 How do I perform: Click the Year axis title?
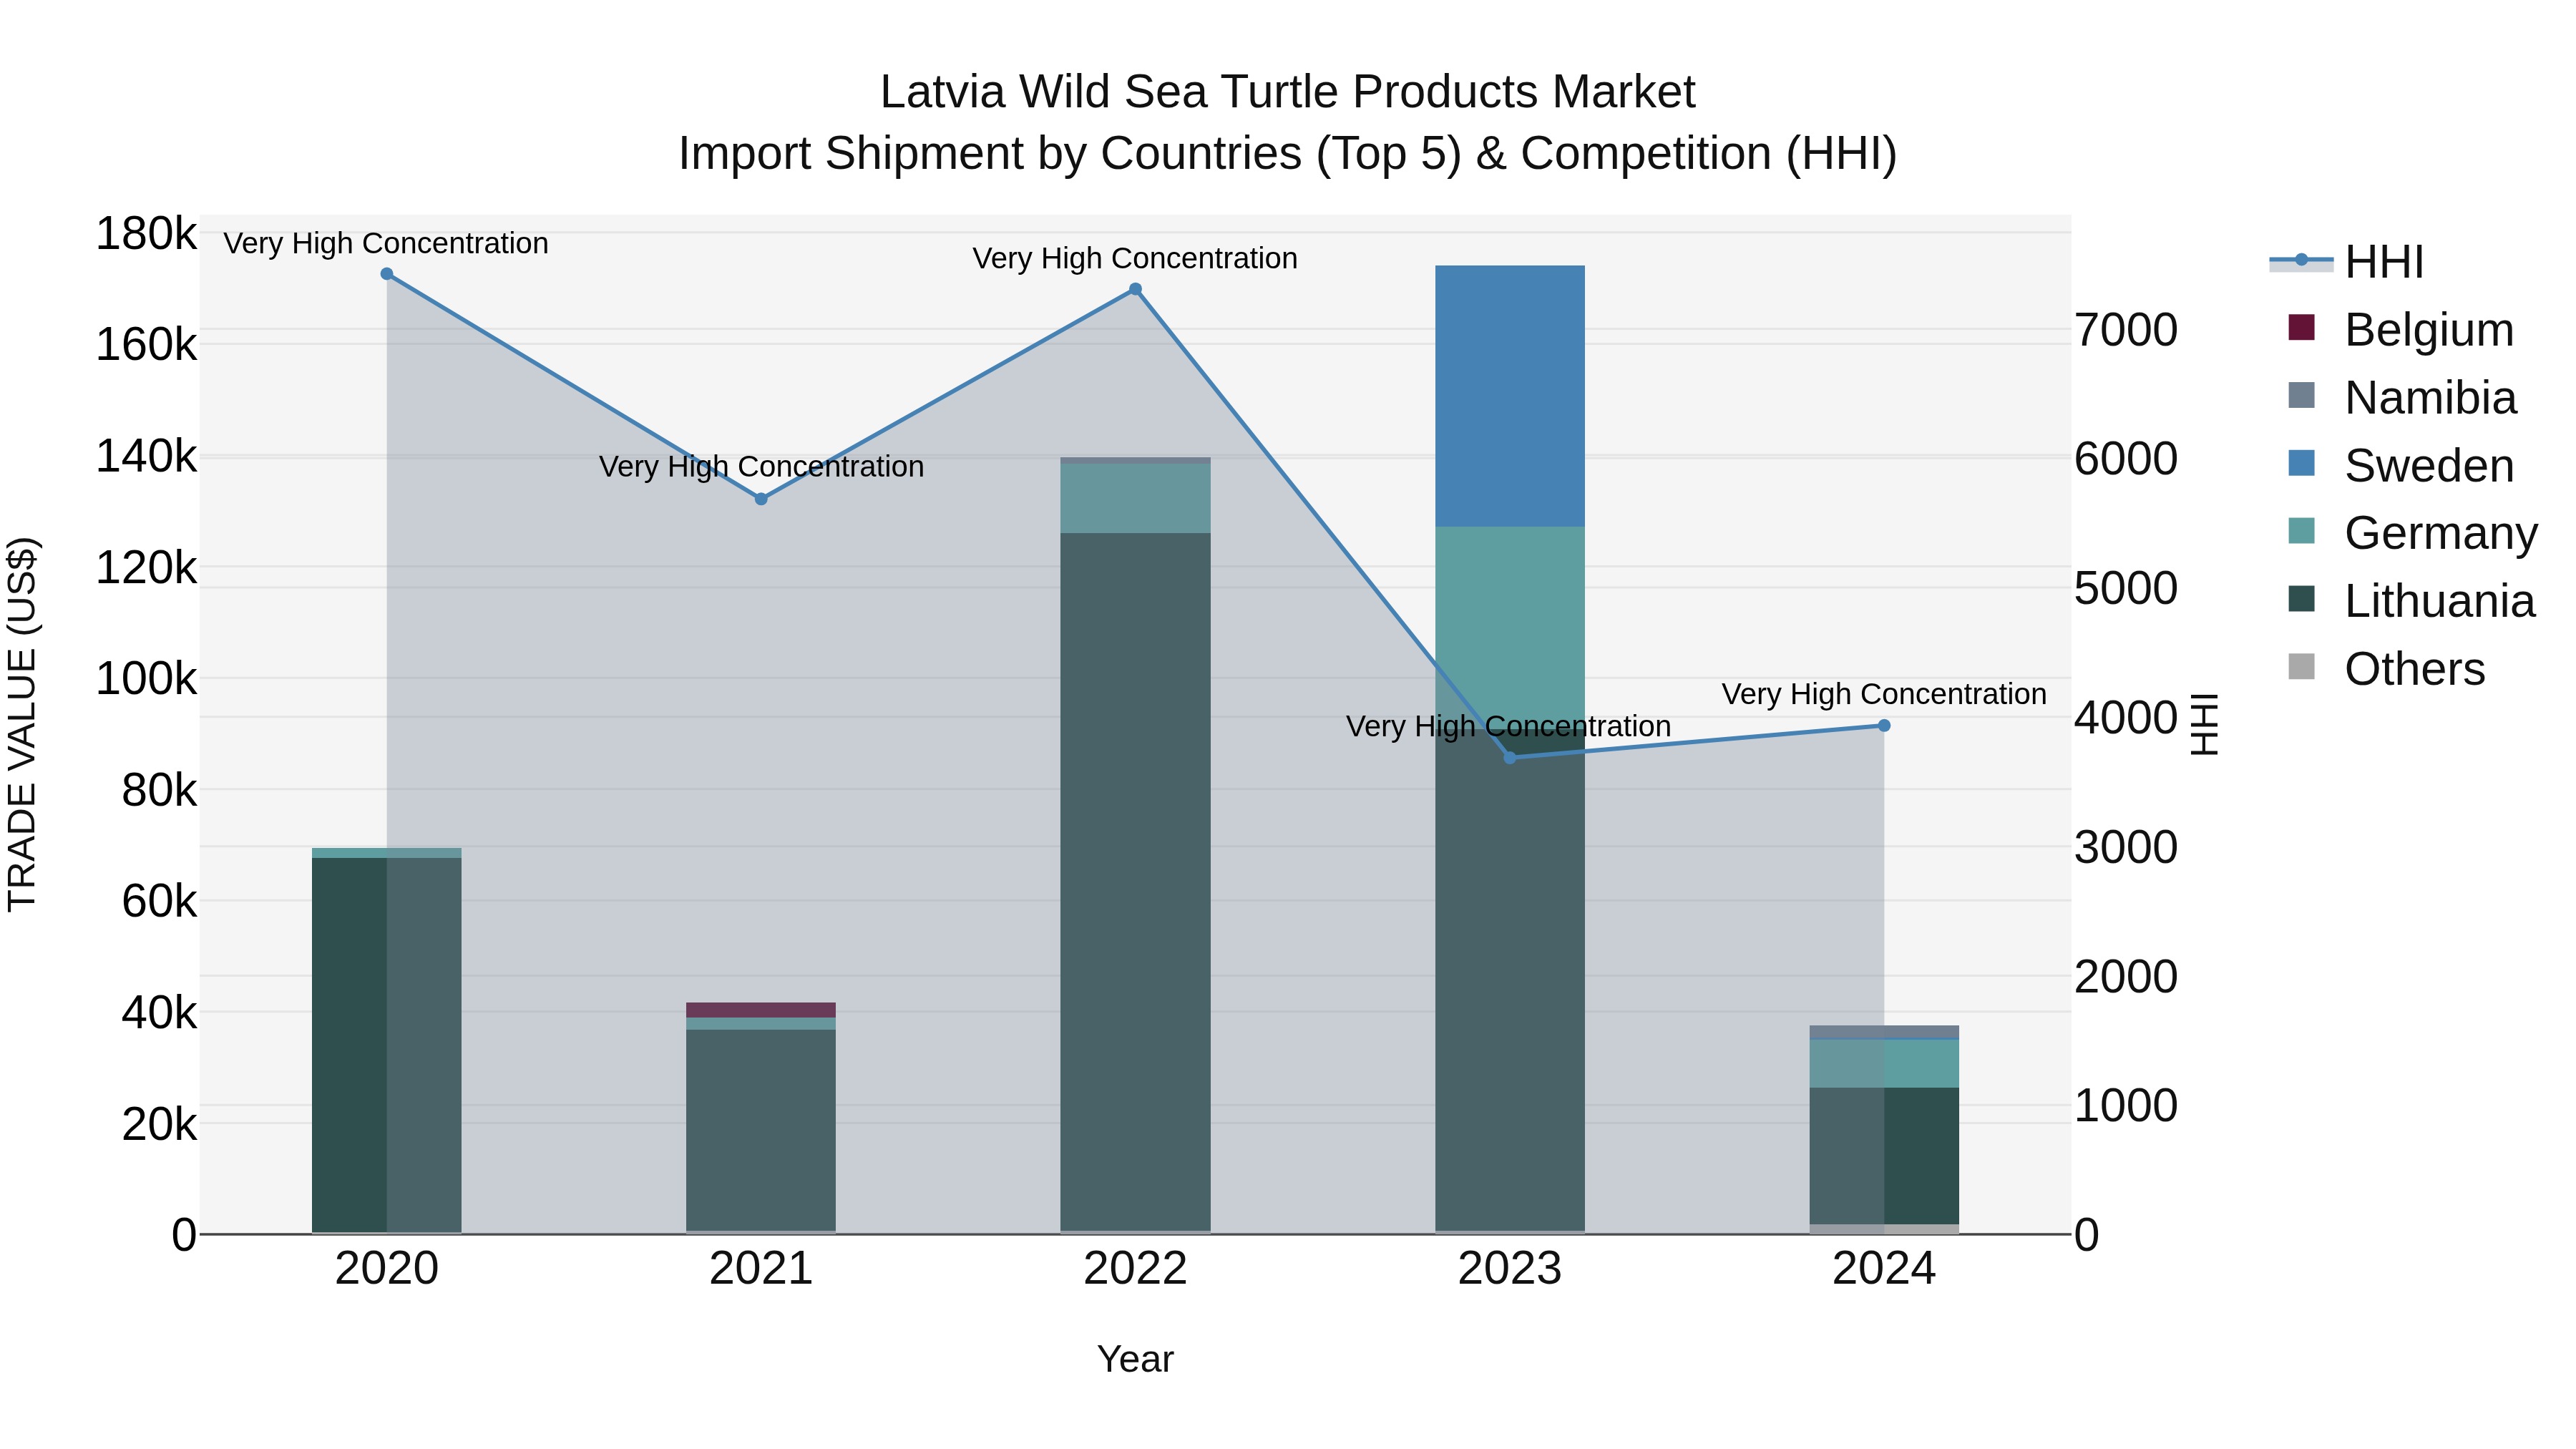pos(1135,1359)
